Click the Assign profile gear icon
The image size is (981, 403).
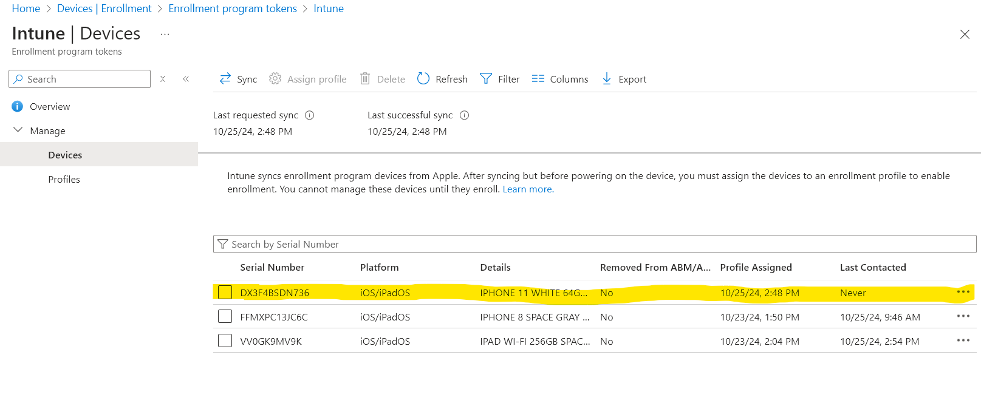point(275,79)
